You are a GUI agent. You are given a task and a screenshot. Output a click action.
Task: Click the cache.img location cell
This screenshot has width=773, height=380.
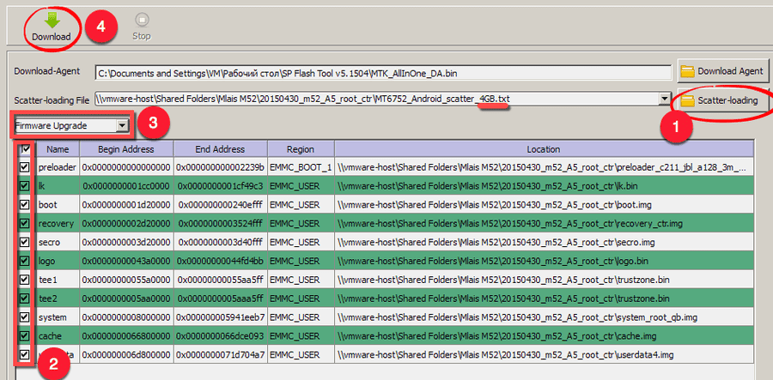pyautogui.click(x=544, y=335)
